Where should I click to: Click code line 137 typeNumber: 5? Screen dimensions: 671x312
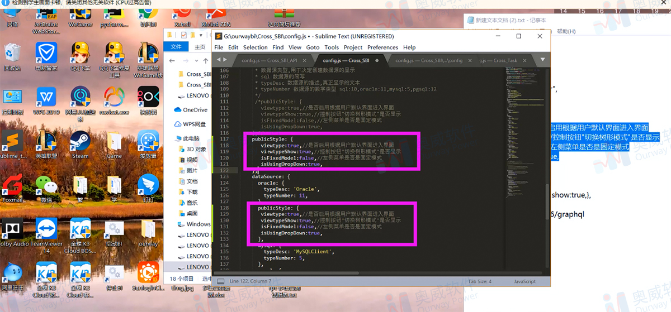coord(283,258)
